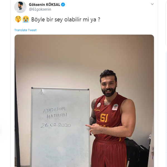The width and height of the screenshot is (167, 167).
Task: Open the Göksenin KÖKSAL display name link
Action: click(x=45, y=4)
